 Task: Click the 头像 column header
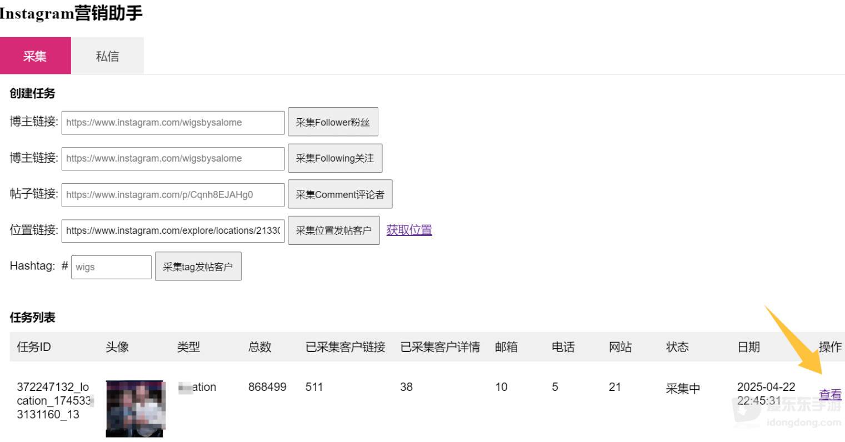(x=117, y=347)
